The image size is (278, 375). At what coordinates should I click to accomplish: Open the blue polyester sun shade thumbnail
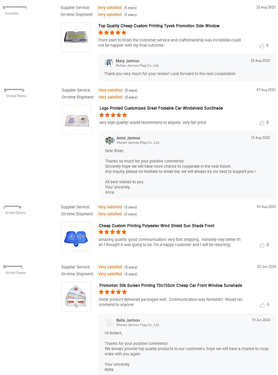[x=76, y=237]
